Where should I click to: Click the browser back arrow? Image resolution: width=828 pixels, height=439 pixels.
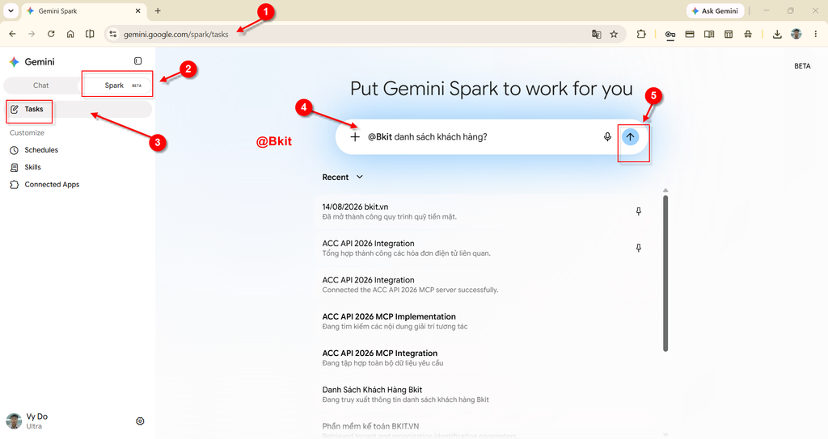[x=13, y=34]
